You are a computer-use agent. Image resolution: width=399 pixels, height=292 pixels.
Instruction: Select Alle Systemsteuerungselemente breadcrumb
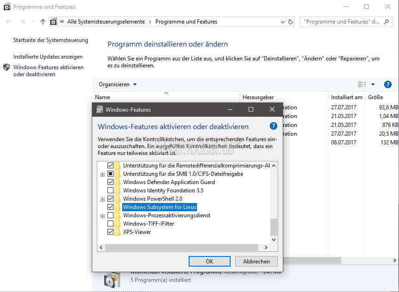tap(106, 22)
